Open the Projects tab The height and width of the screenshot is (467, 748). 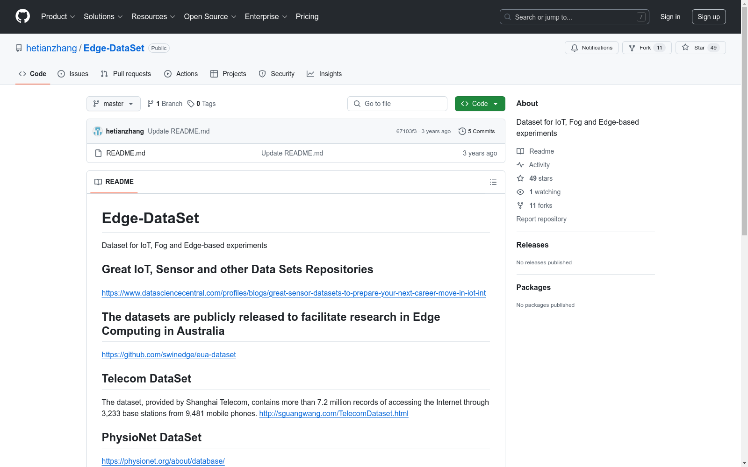pyautogui.click(x=228, y=74)
